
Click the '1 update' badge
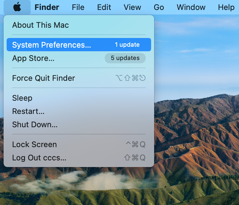point(127,45)
